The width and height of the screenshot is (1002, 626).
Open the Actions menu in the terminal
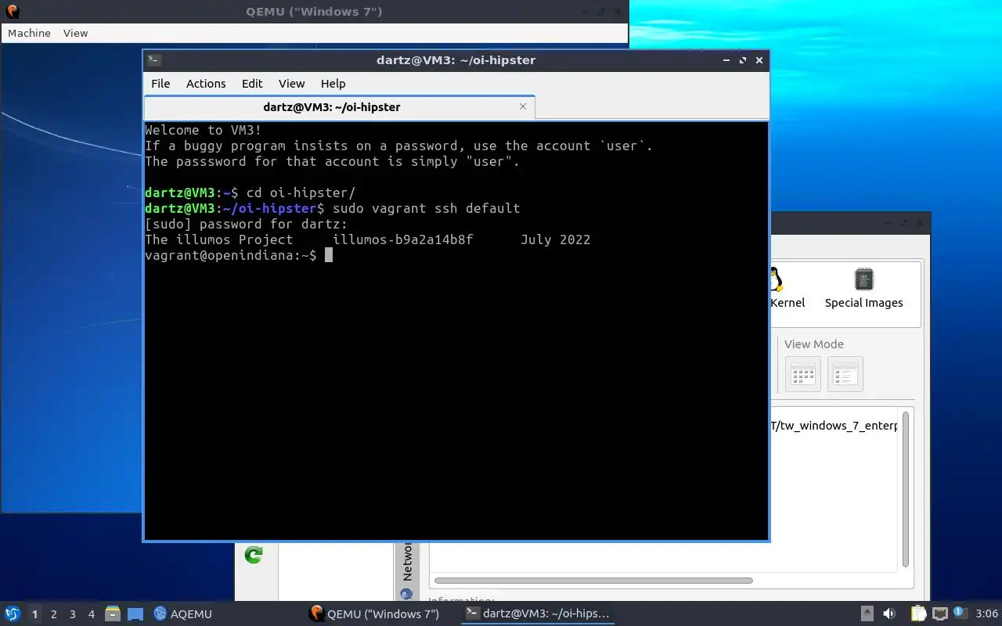click(x=206, y=84)
